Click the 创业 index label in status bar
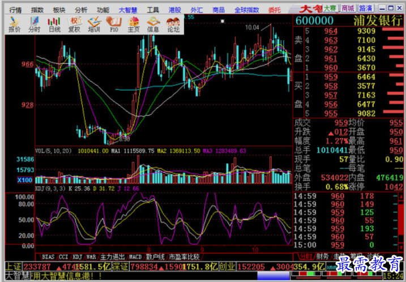 [x=227, y=267]
